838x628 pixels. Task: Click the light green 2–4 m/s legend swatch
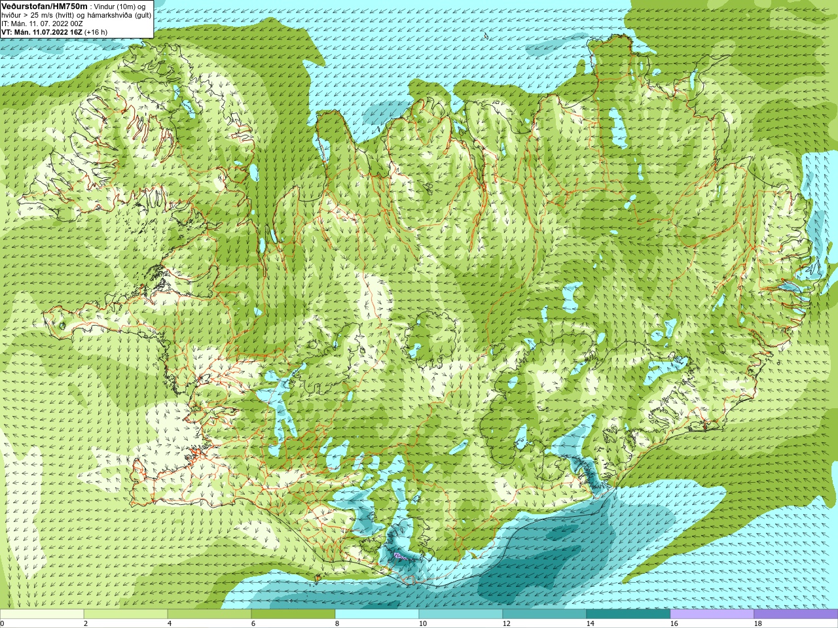[x=126, y=614]
